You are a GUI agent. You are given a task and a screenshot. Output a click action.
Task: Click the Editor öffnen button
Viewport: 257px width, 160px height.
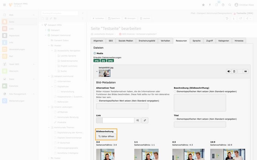tap(106, 136)
